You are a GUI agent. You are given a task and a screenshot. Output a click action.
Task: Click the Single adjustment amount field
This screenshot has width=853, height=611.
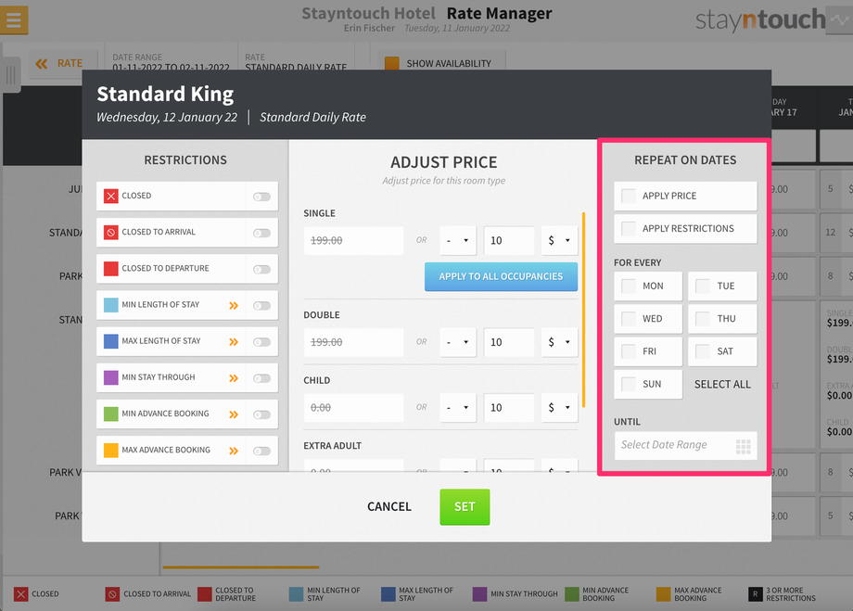(x=509, y=241)
